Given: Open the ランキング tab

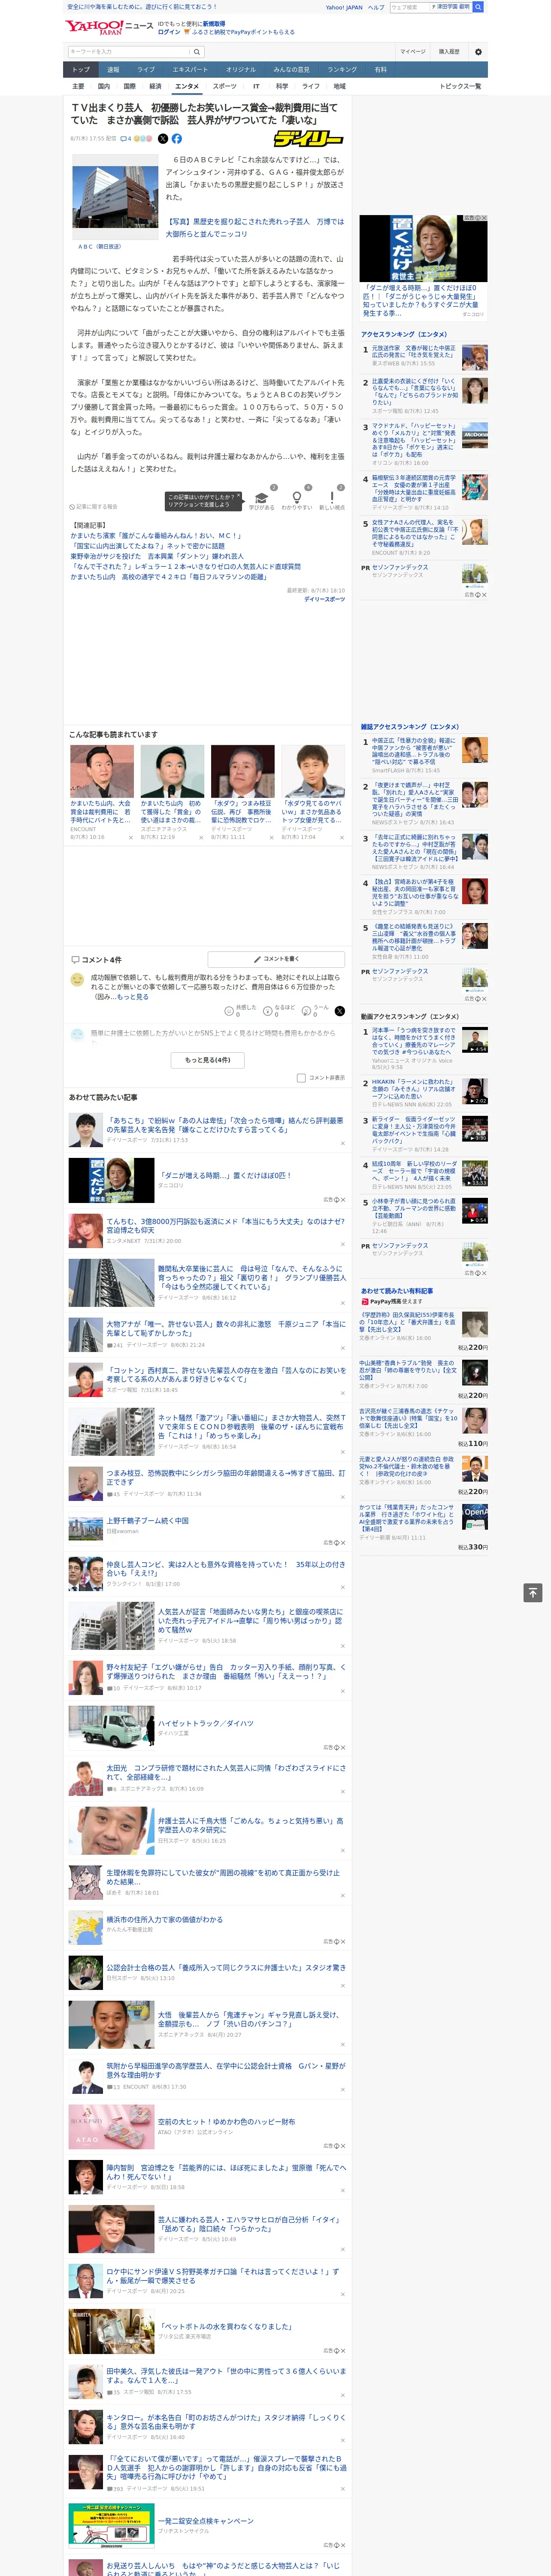Looking at the screenshot, I should (x=342, y=70).
